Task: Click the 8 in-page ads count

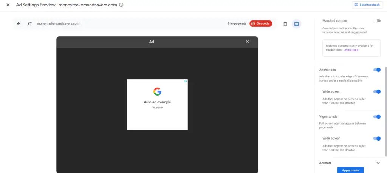Action: click(237, 24)
